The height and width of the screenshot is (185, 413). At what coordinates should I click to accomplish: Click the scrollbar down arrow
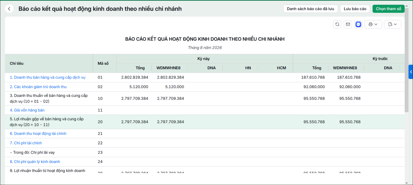pyautogui.click(x=407, y=183)
